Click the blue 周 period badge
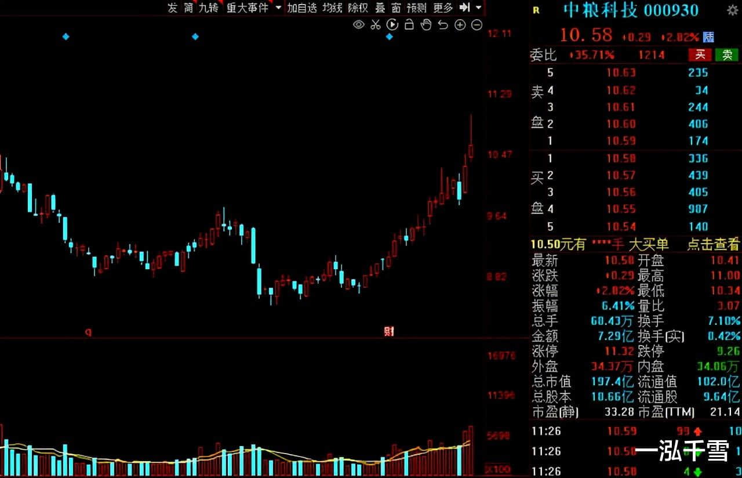The image size is (742, 478). point(708,37)
